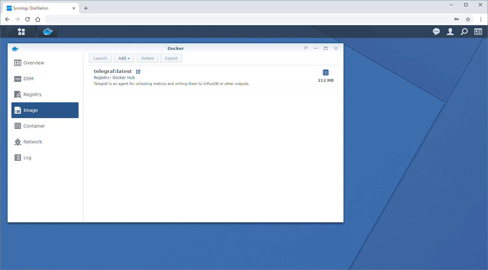Bookmark this page with the star
488x270 pixels.
(x=468, y=19)
